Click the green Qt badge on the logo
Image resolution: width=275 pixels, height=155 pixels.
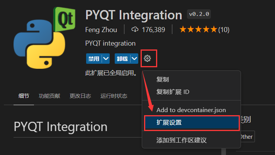pyautogui.click(x=65, y=19)
